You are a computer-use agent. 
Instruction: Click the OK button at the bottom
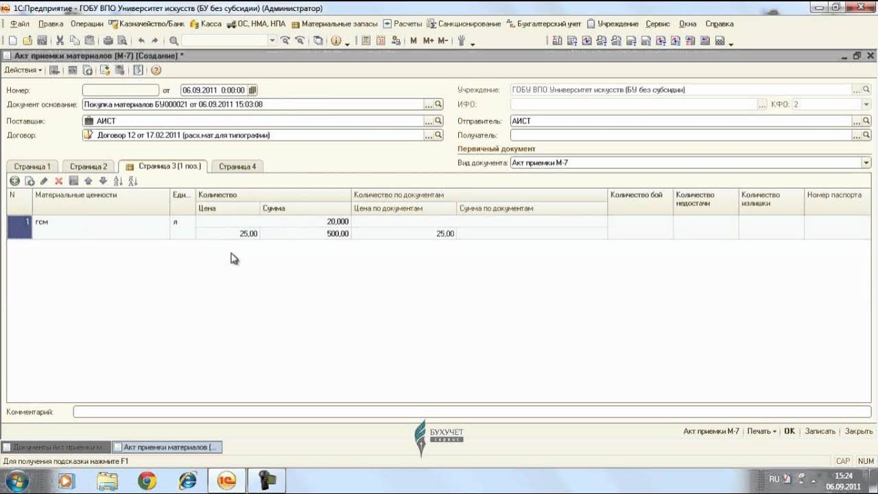tap(790, 431)
